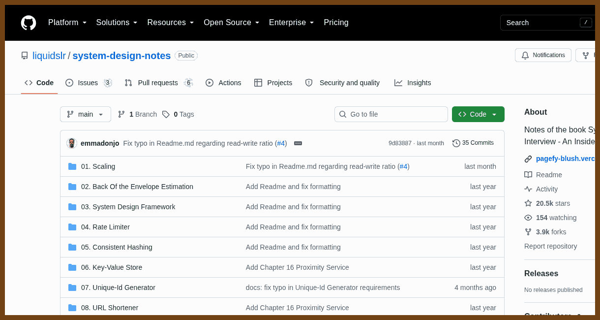Switch to the Projects tab
The width and height of the screenshot is (600, 320).
[273, 83]
